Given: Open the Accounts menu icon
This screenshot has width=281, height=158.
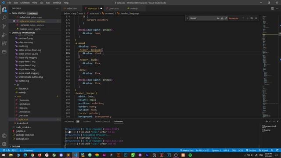Looking at the screenshot, I should [x=4, y=136].
